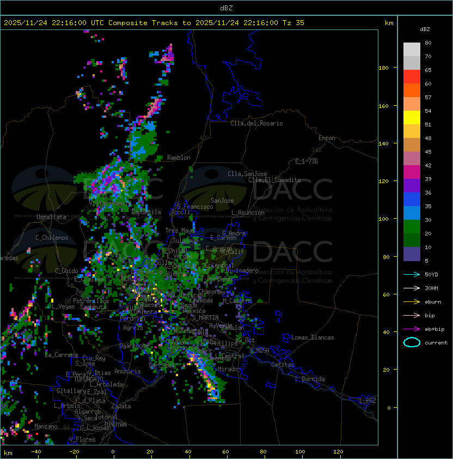Click the 'TUPUNGATO' map label

[88, 379]
